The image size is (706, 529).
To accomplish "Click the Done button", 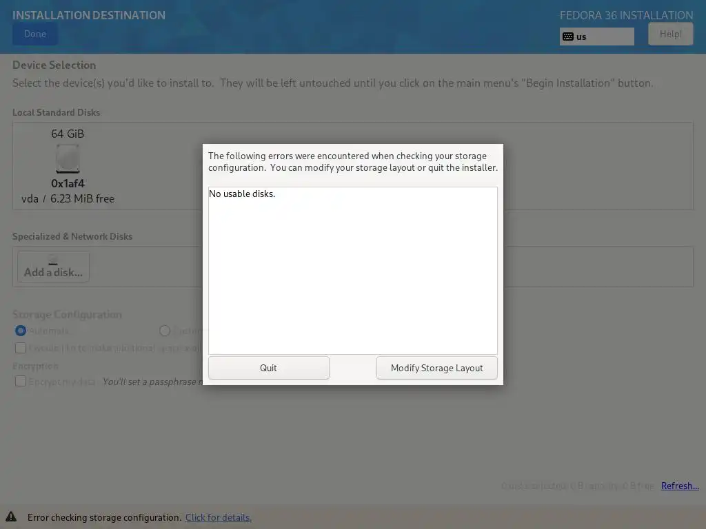I will [x=35, y=34].
